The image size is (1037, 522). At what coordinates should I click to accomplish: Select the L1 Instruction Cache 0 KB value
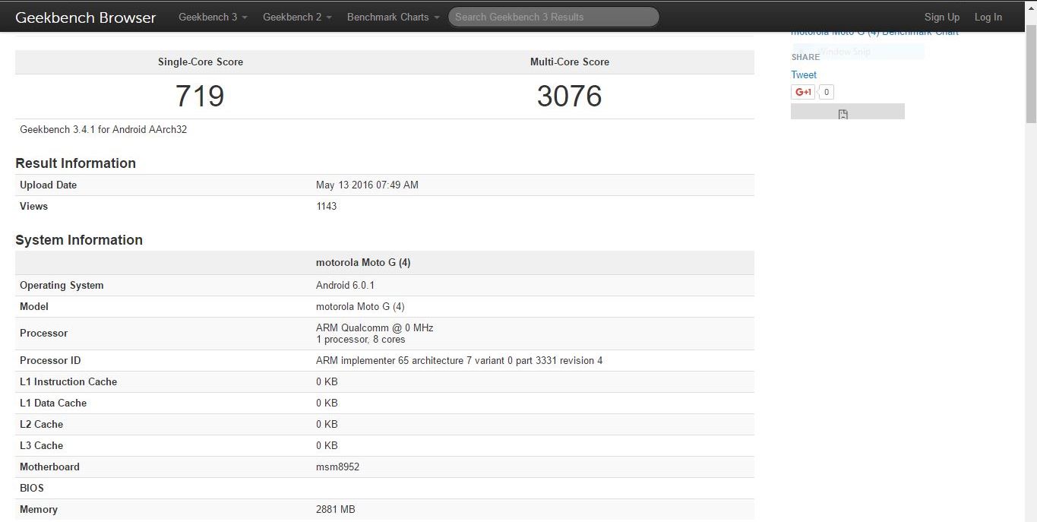pos(327,381)
